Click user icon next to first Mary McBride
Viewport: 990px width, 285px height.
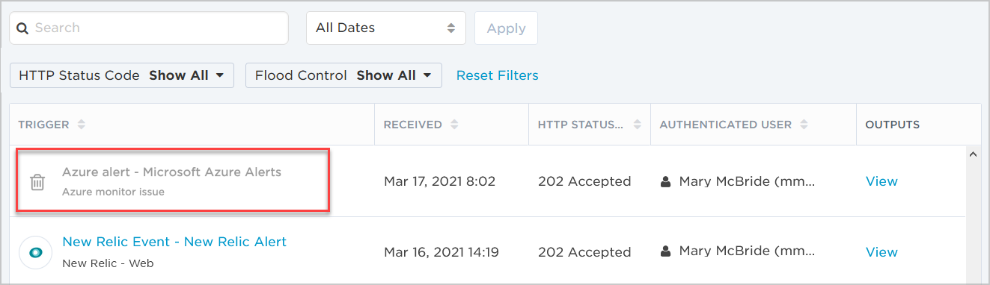(666, 181)
